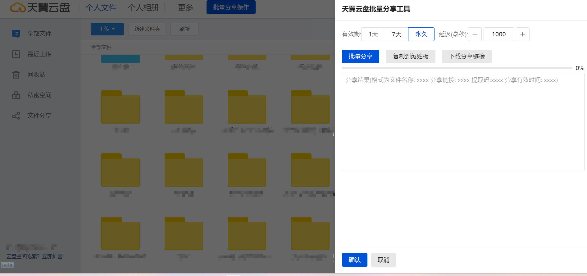Select 私密空间 in the sidebar
This screenshot has height=276, width=587.
pos(39,95)
